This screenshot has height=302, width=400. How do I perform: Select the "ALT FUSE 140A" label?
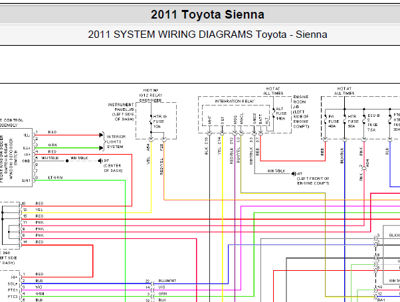click(281, 113)
